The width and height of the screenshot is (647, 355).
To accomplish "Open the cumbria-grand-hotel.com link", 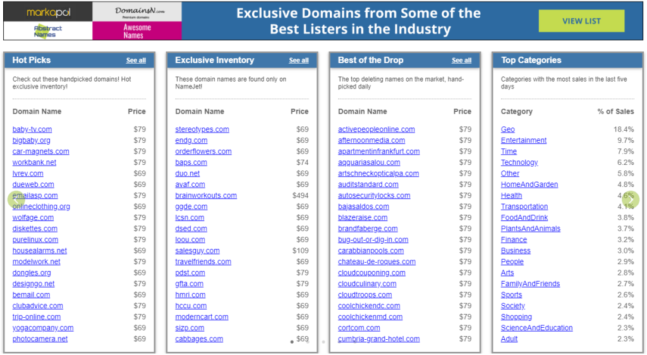I will [378, 339].
